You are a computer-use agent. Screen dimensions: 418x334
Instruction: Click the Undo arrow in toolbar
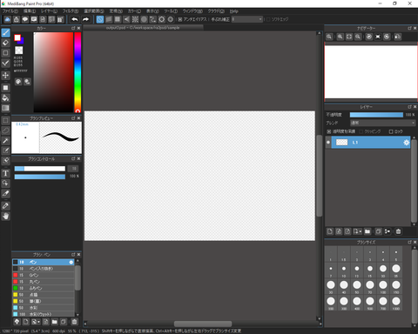75,19
